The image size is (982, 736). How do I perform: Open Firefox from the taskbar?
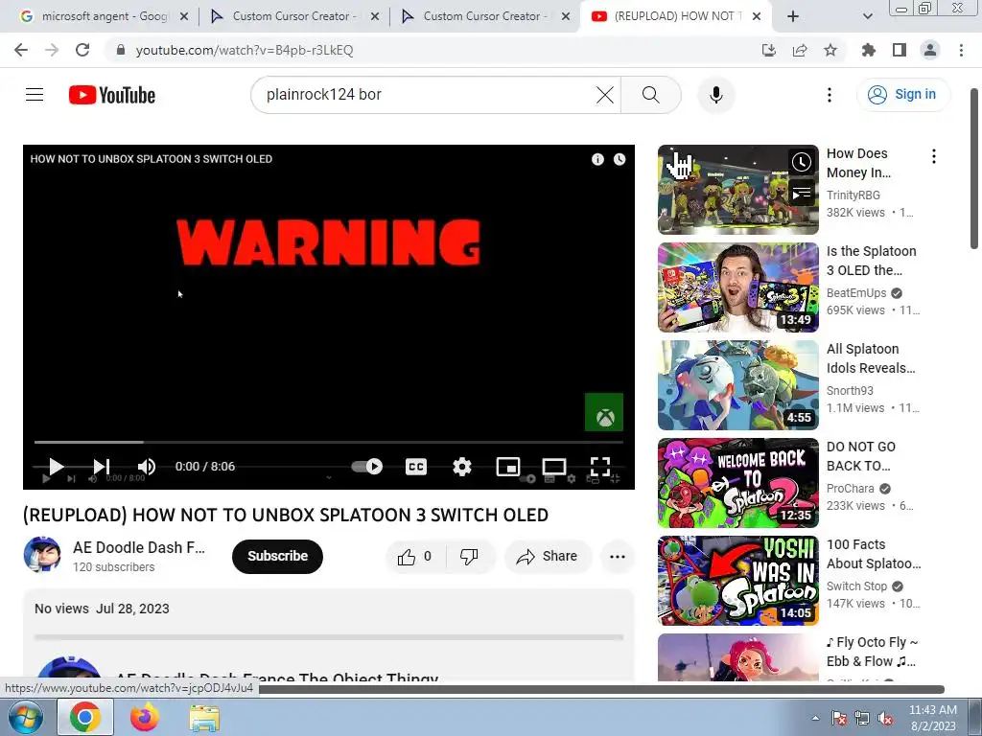[x=145, y=717]
